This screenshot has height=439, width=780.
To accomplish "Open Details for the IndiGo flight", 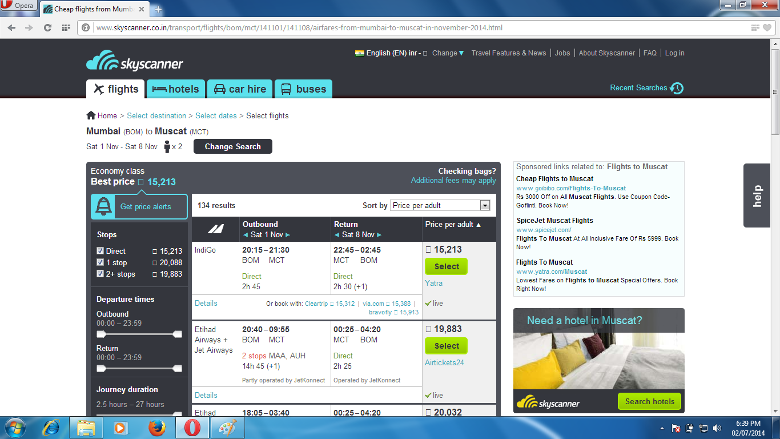I will [206, 304].
